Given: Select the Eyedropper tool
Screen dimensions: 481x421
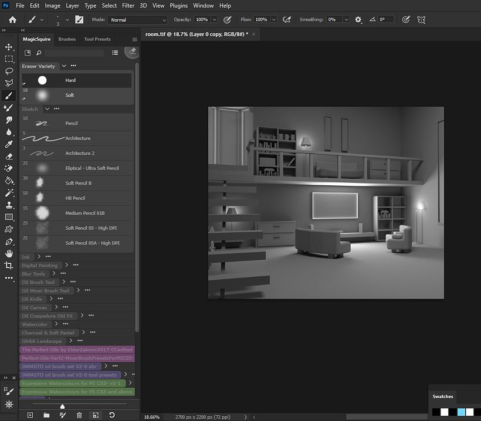Looking at the screenshot, I should coord(9,144).
